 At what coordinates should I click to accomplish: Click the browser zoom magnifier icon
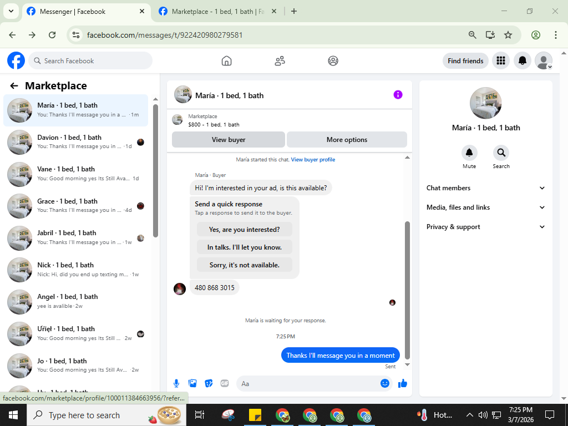tap(472, 35)
